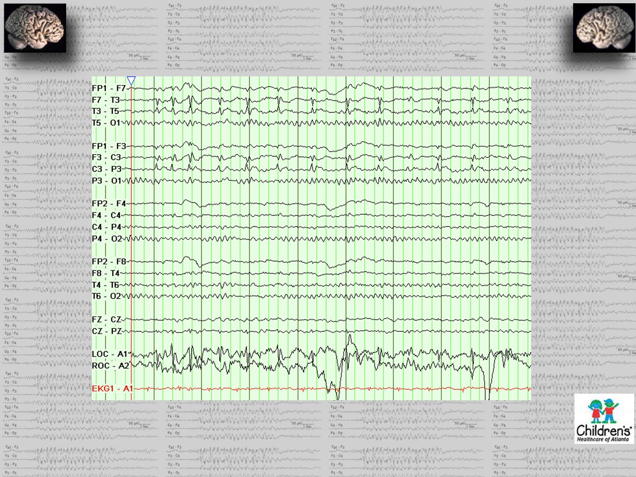
Task: Select the T5 - O1 channel label
Action: coord(106,123)
